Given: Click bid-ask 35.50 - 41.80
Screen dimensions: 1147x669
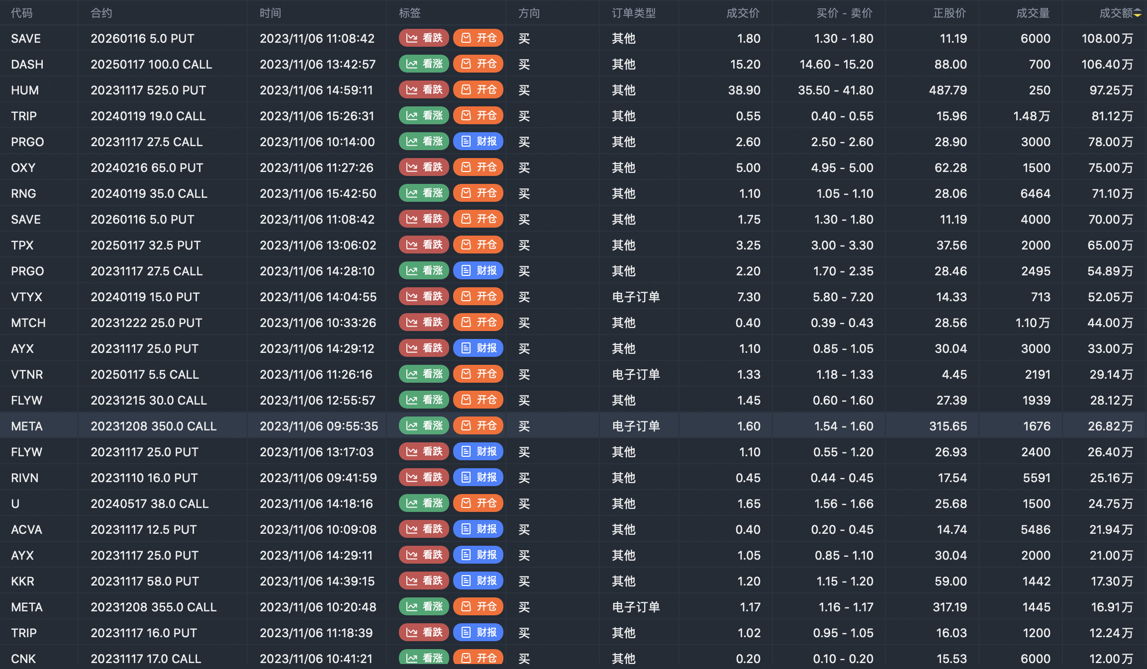Looking at the screenshot, I should pyautogui.click(x=836, y=90).
